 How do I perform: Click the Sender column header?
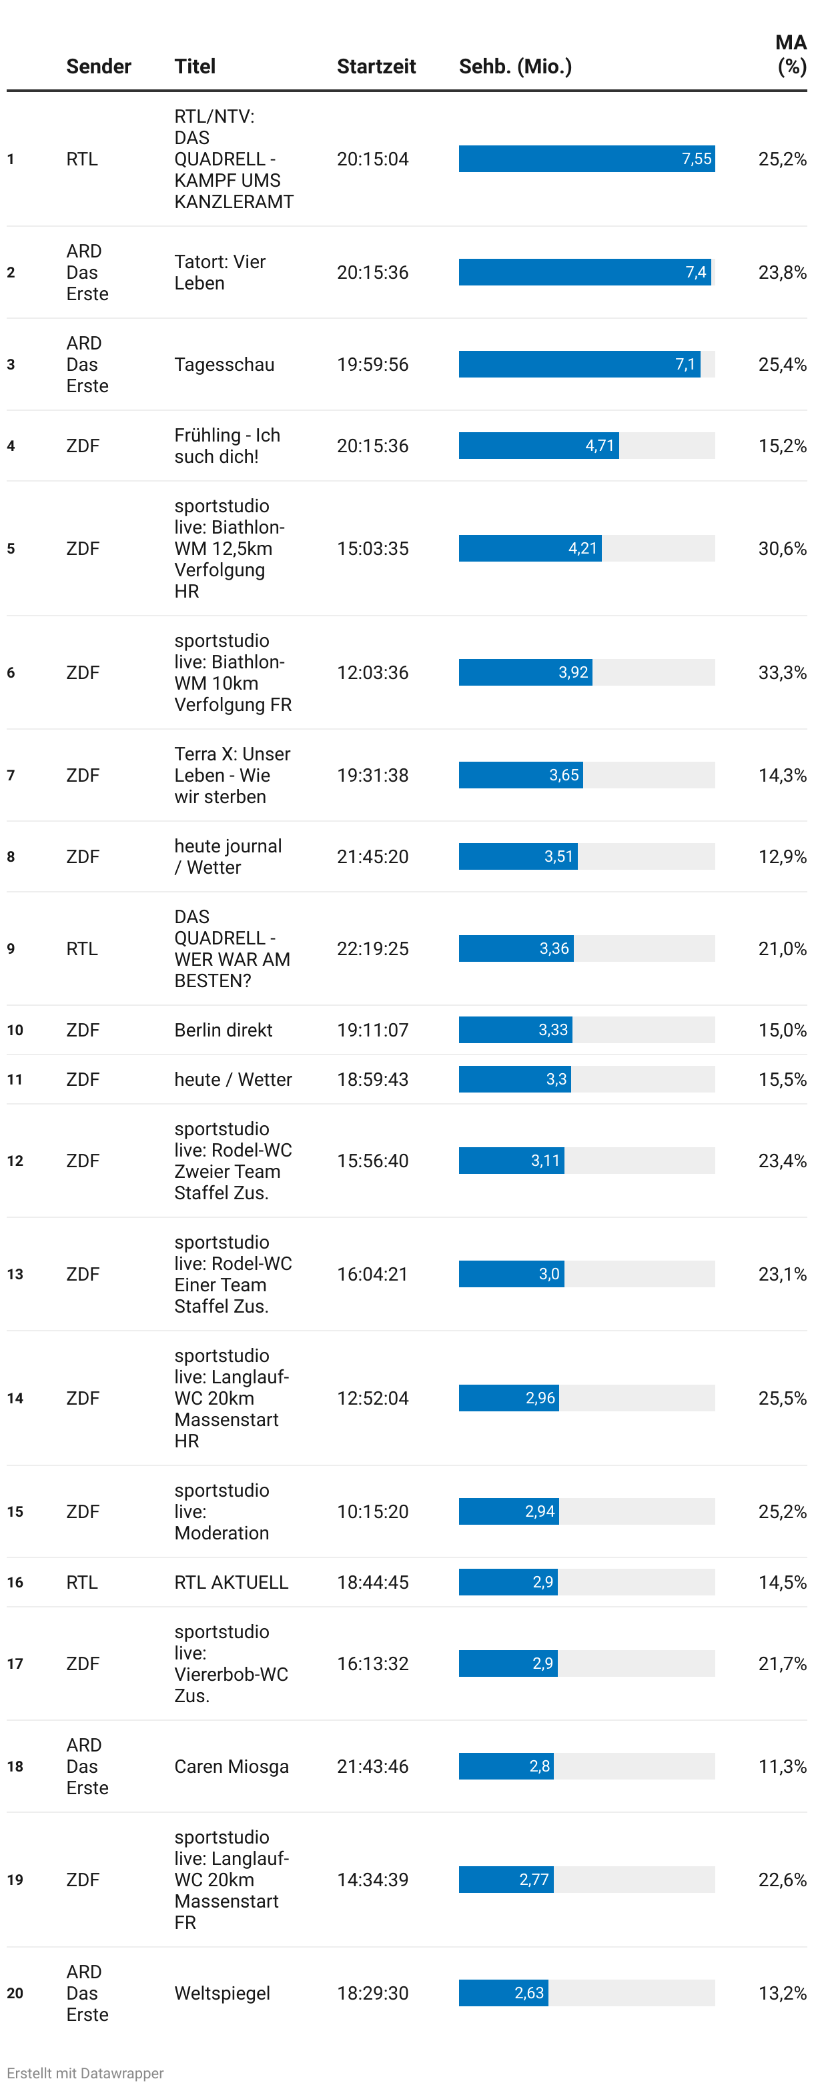pos(98,67)
